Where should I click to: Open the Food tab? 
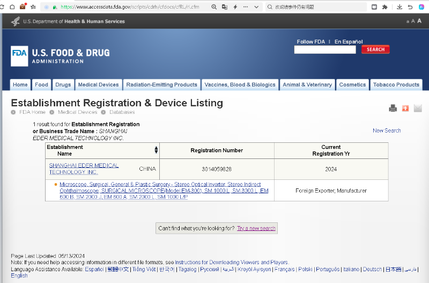tap(42, 85)
